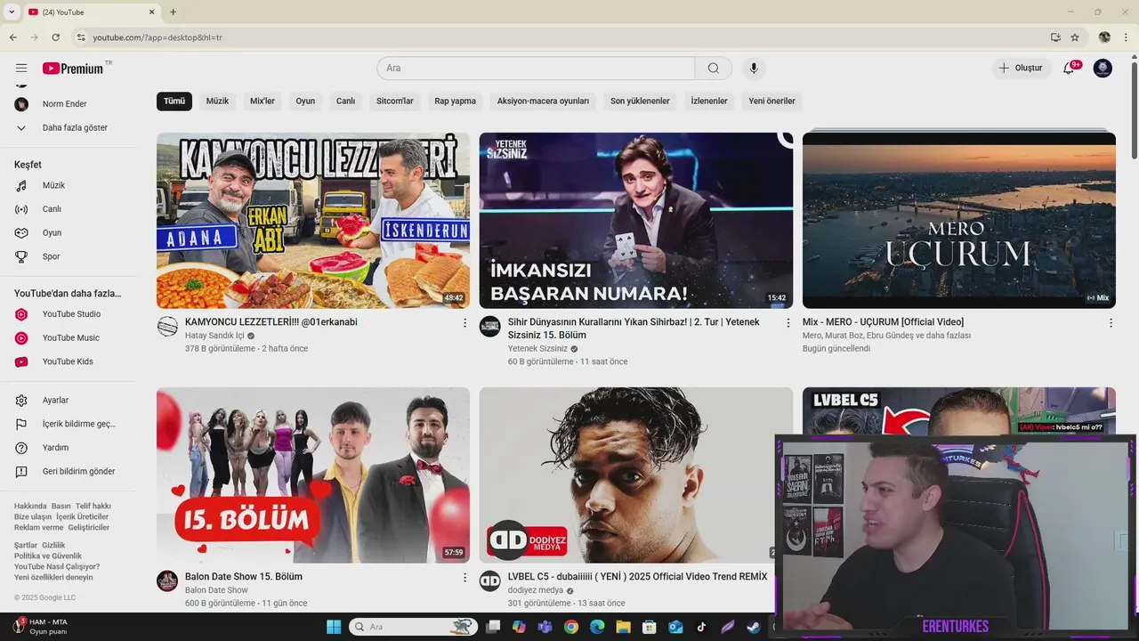The width and height of the screenshot is (1139, 641).
Task: Click the search magnifier button
Action: [x=714, y=69]
